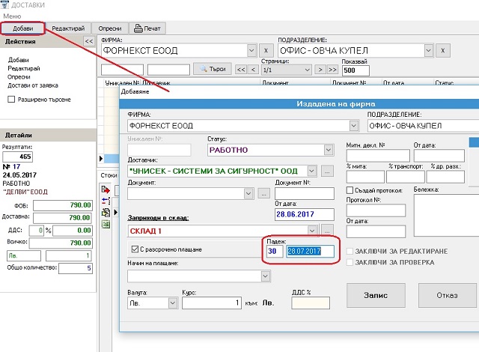Click the % транспорт input field
479x352 pixels.
(406, 177)
